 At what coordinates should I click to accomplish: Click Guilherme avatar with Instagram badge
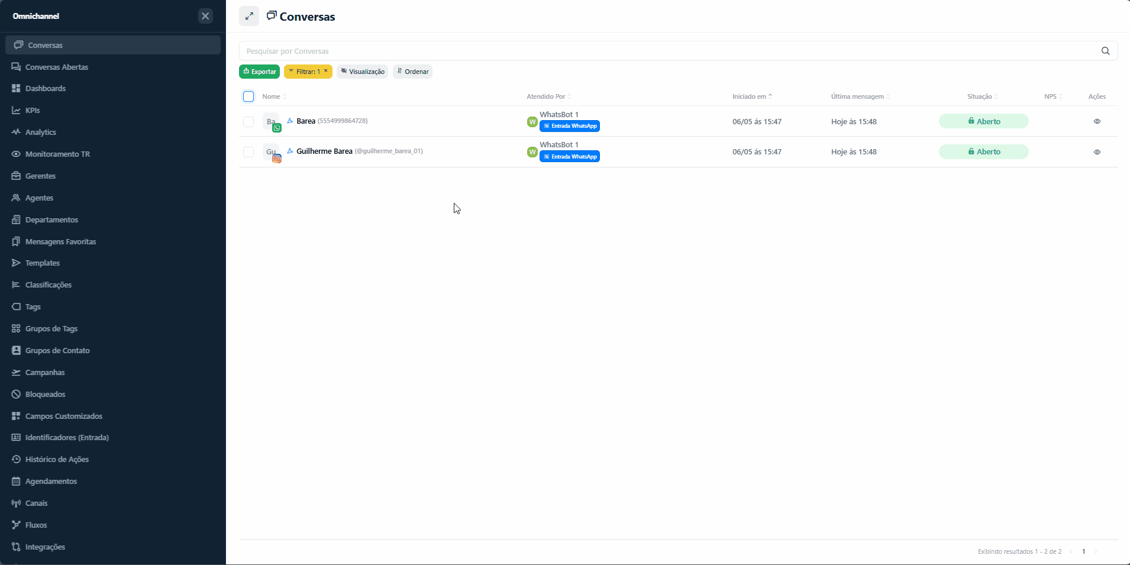click(x=272, y=153)
